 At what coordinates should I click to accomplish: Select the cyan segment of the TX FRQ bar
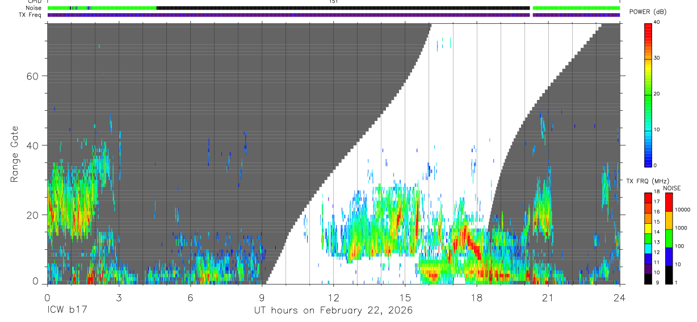tap(648, 248)
